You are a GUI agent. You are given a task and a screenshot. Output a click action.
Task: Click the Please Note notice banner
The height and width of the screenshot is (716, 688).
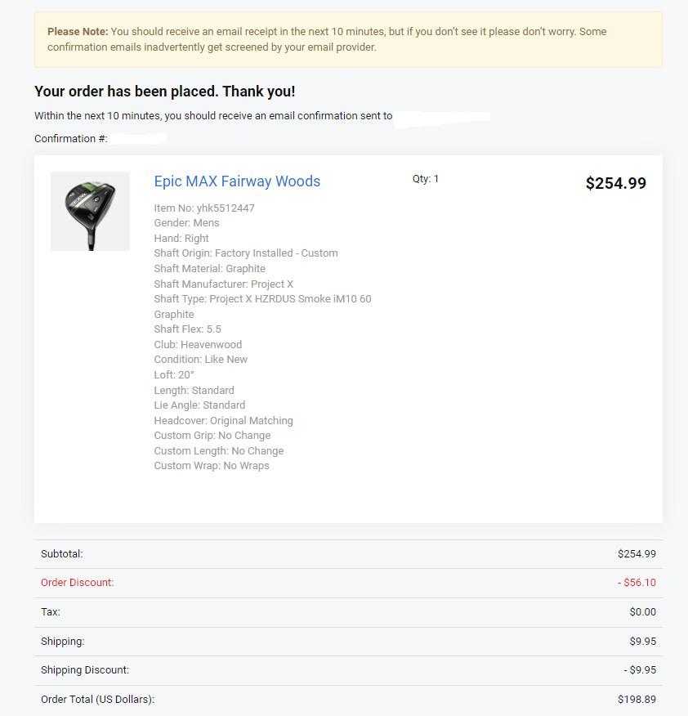point(348,39)
